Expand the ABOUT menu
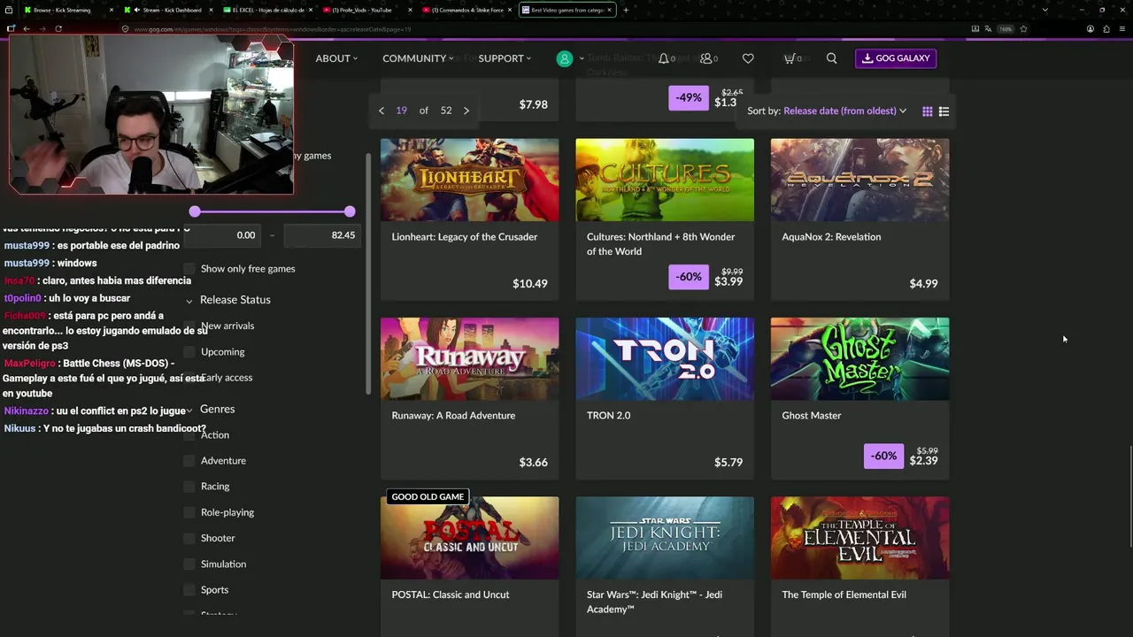The width and height of the screenshot is (1133, 637). click(x=336, y=58)
